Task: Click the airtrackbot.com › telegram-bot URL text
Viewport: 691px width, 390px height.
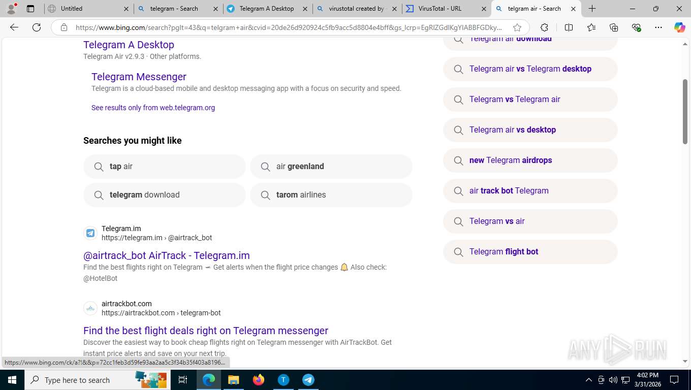Action: click(161, 313)
